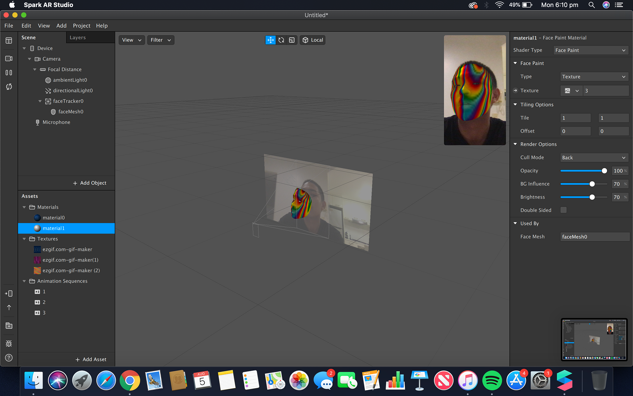Collapse the Device tree node
The height and width of the screenshot is (396, 633).
coord(24,49)
